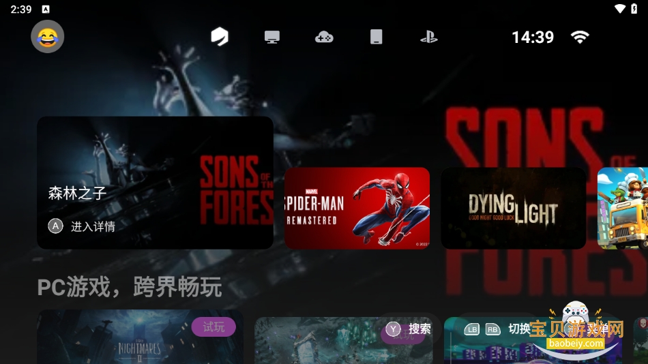Image resolution: width=648 pixels, height=364 pixels.
Task: Open the Overcooked food truck game card
Action: point(622,208)
